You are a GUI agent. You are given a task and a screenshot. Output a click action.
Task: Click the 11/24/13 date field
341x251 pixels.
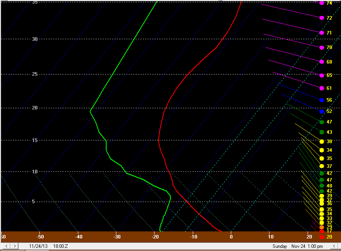(37, 246)
